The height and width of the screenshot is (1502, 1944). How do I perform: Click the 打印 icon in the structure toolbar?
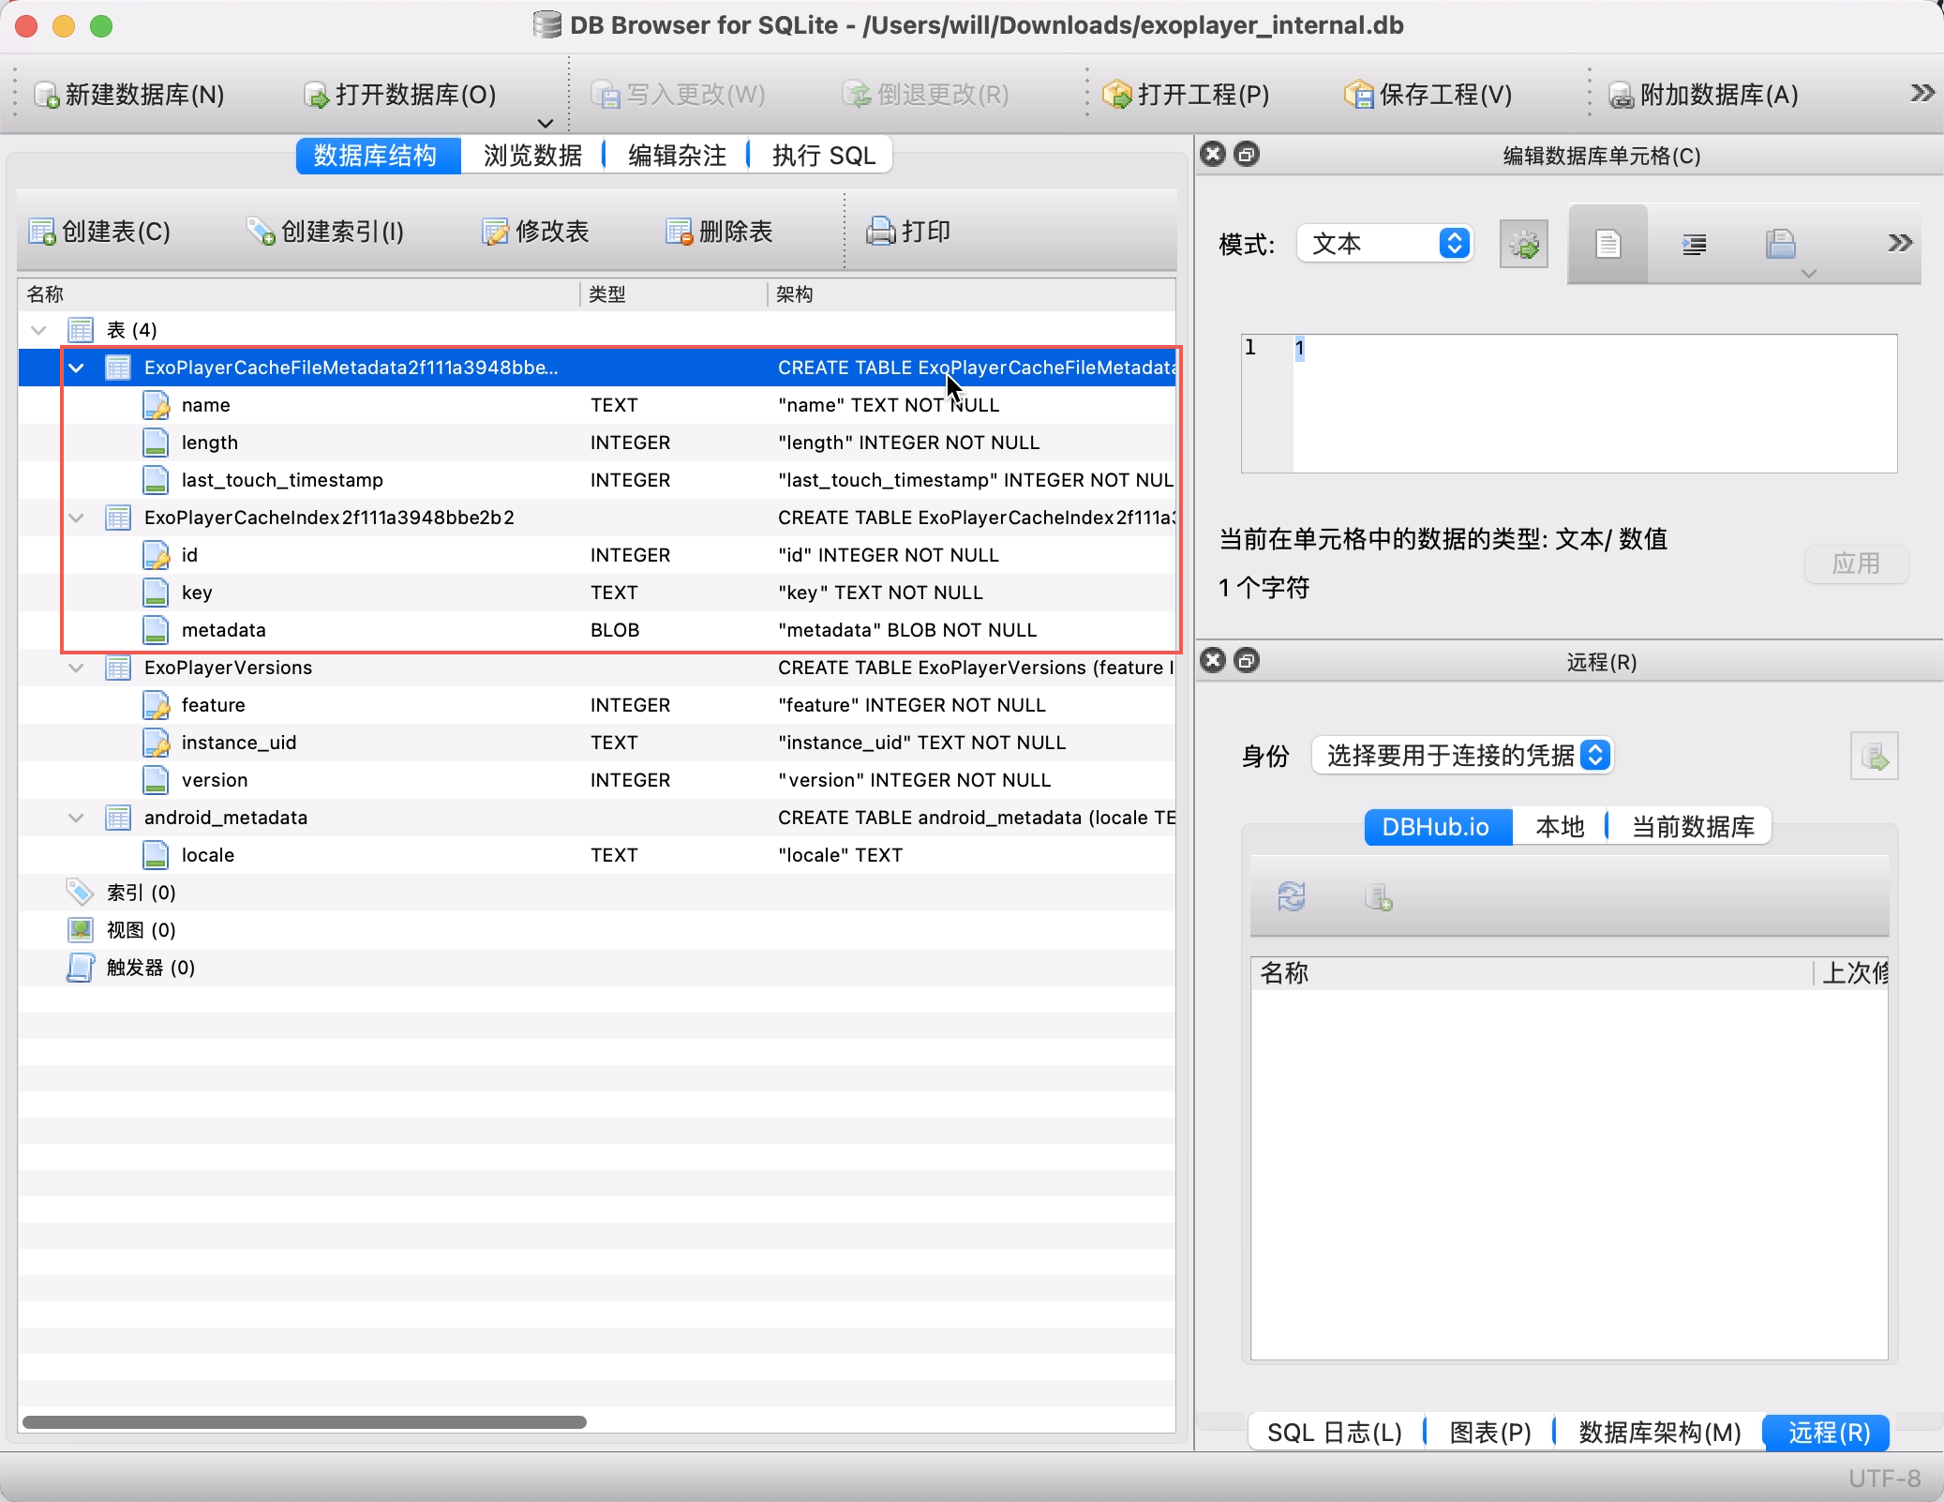click(907, 231)
